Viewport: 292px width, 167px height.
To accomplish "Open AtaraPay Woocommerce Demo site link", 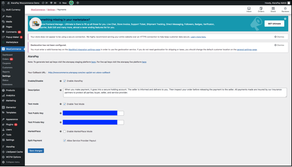I will (x=23, y=3).
